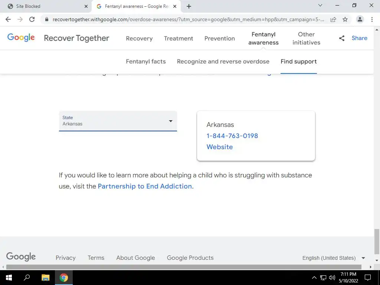This screenshot has height=285, width=380.
Task: Open the Terms footer link
Action: click(x=96, y=258)
